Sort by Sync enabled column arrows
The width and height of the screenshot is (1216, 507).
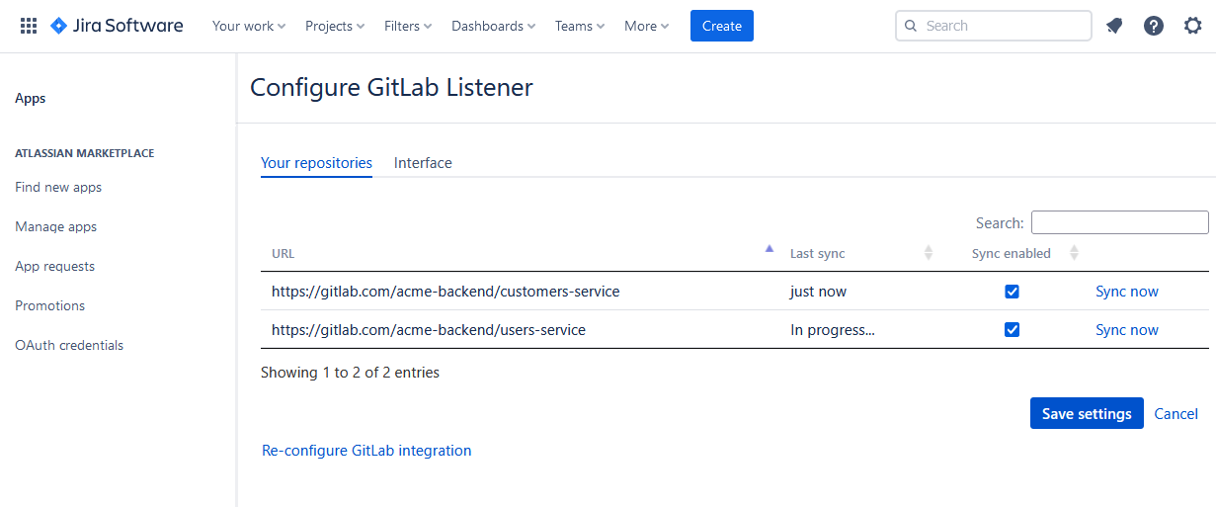point(1074,254)
